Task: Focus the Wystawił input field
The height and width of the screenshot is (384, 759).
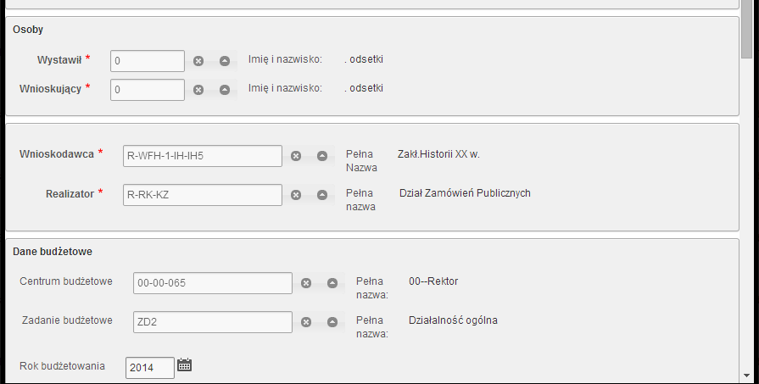Action: tap(148, 61)
